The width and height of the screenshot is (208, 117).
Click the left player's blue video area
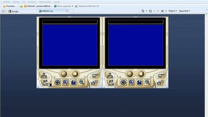point(70,45)
